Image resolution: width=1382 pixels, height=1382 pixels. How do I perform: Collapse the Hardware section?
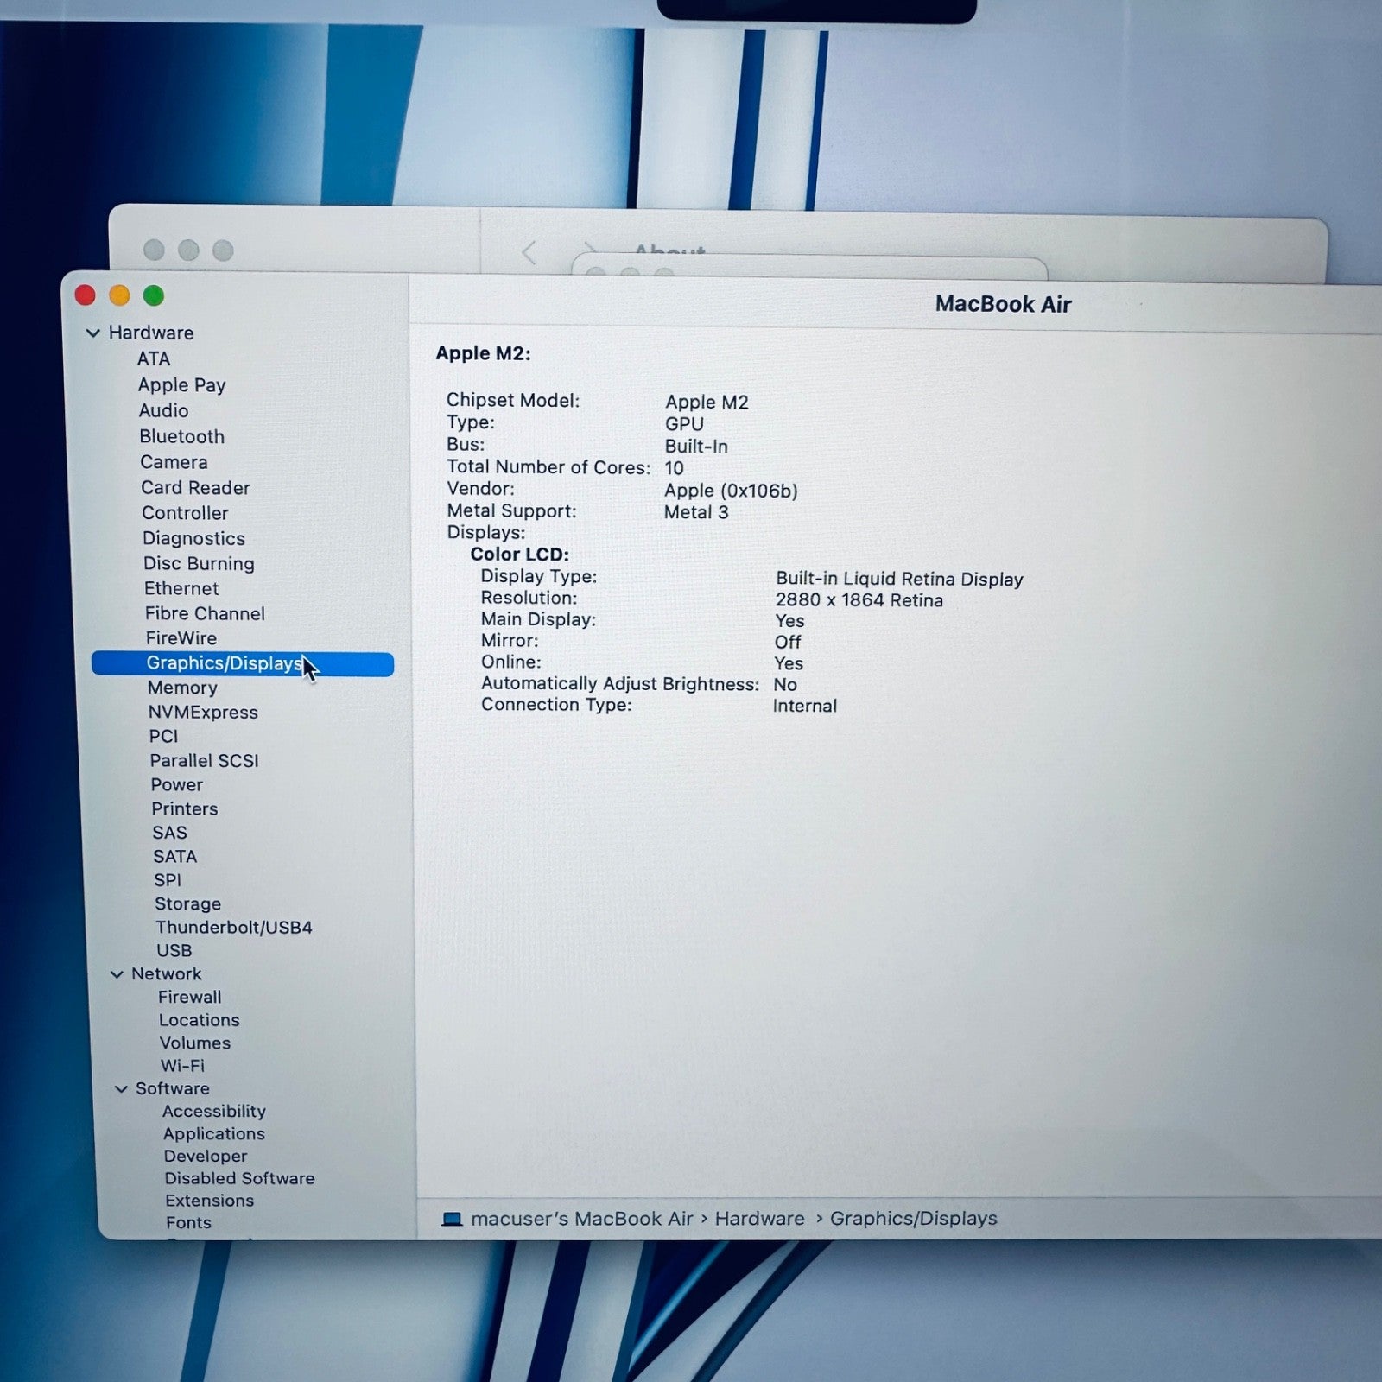(x=93, y=333)
